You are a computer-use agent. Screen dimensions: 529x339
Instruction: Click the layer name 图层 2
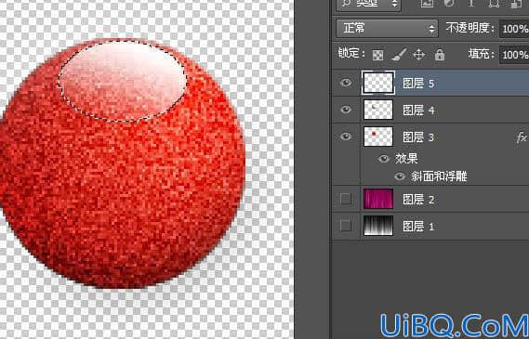pos(418,200)
